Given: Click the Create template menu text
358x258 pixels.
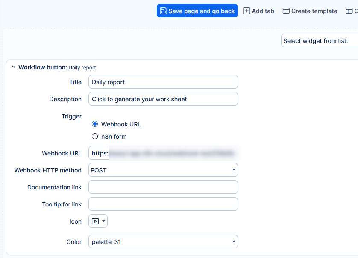Looking at the screenshot, I should 314,11.
